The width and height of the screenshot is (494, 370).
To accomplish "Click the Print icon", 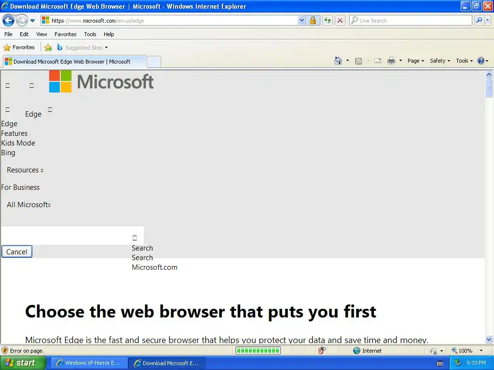I will [x=391, y=61].
